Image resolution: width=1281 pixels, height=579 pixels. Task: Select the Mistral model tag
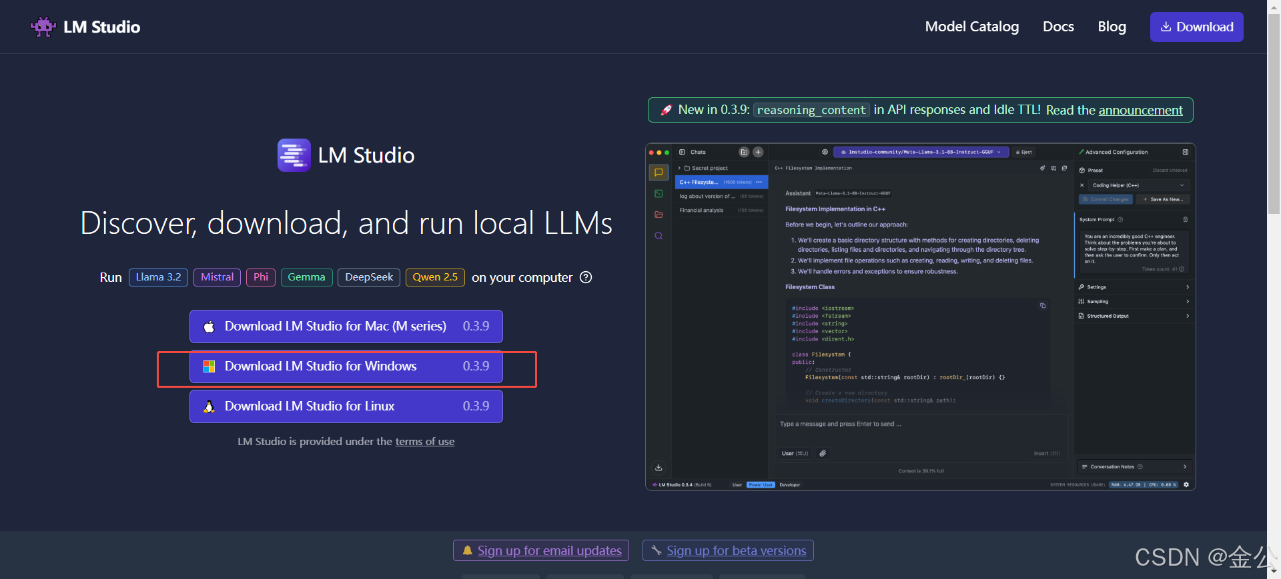pyautogui.click(x=217, y=277)
